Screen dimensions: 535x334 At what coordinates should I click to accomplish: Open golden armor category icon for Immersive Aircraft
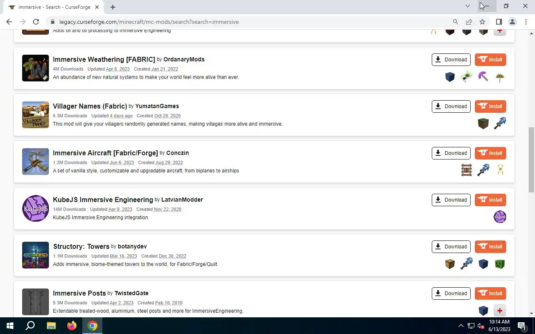pyautogui.click(x=500, y=170)
